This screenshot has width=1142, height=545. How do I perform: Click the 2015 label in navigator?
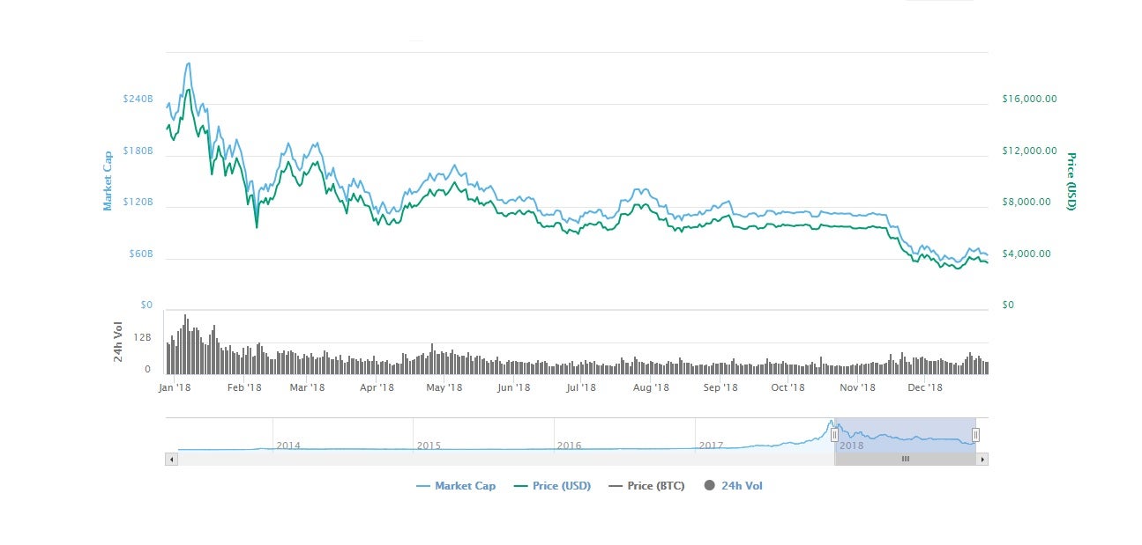click(429, 446)
